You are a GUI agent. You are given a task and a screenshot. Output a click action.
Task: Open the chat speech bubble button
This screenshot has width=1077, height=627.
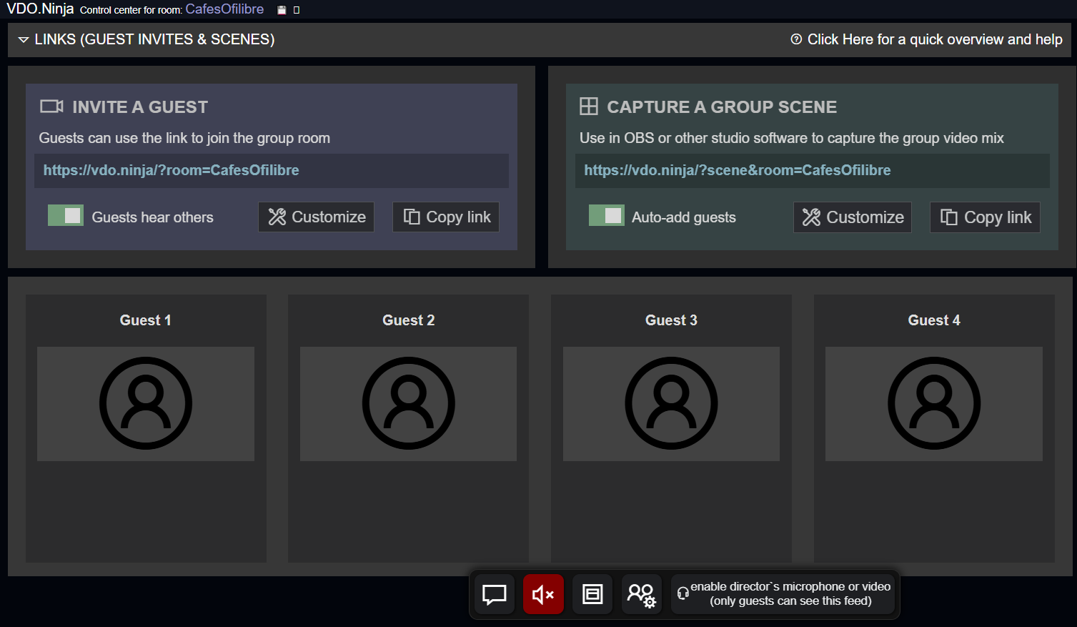pos(495,594)
